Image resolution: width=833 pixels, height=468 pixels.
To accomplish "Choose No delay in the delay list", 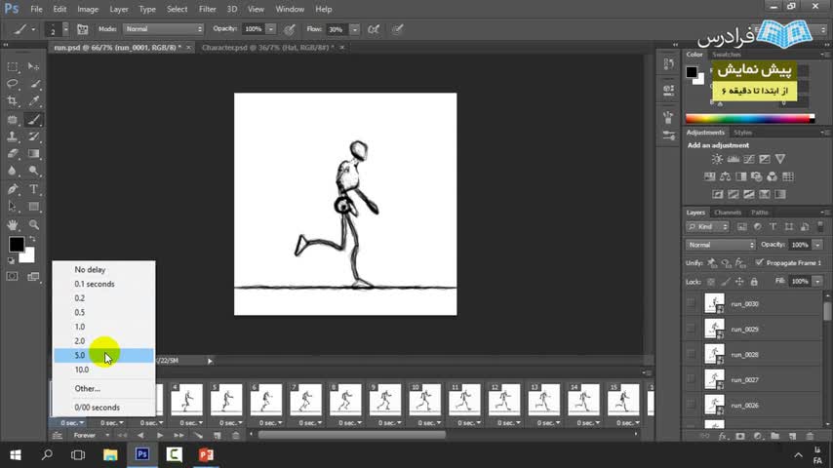I will point(103,270).
